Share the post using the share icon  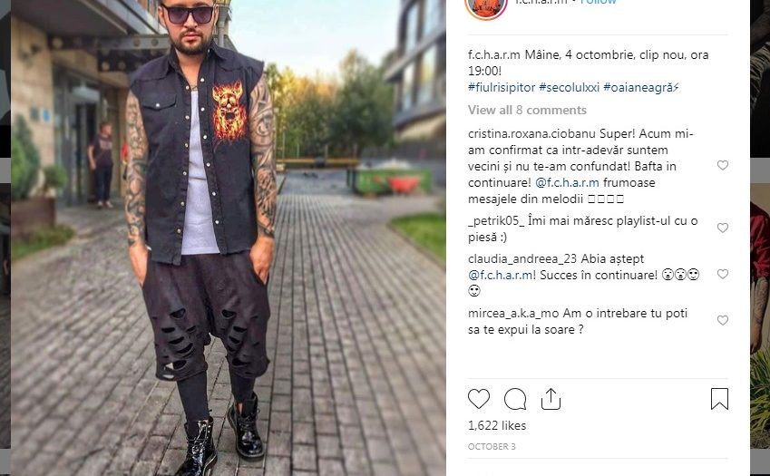point(551,399)
